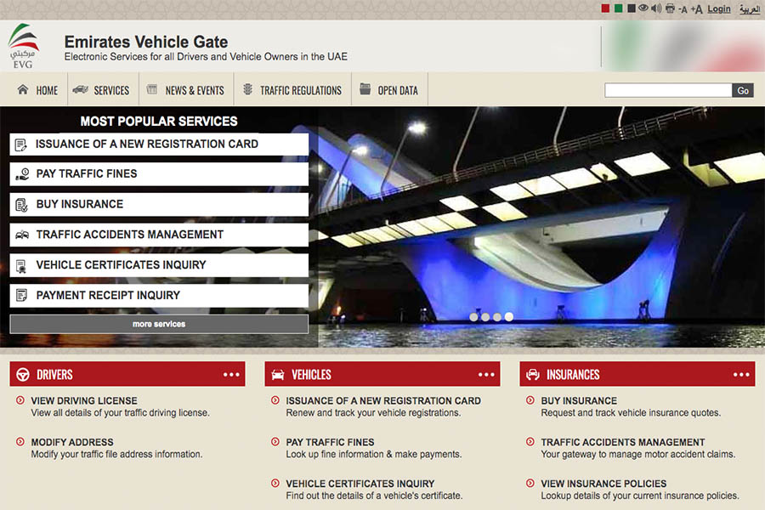The height and width of the screenshot is (510, 765).
Task: Click the steering wheel icon in DRIVERS header
Action: 22,374
